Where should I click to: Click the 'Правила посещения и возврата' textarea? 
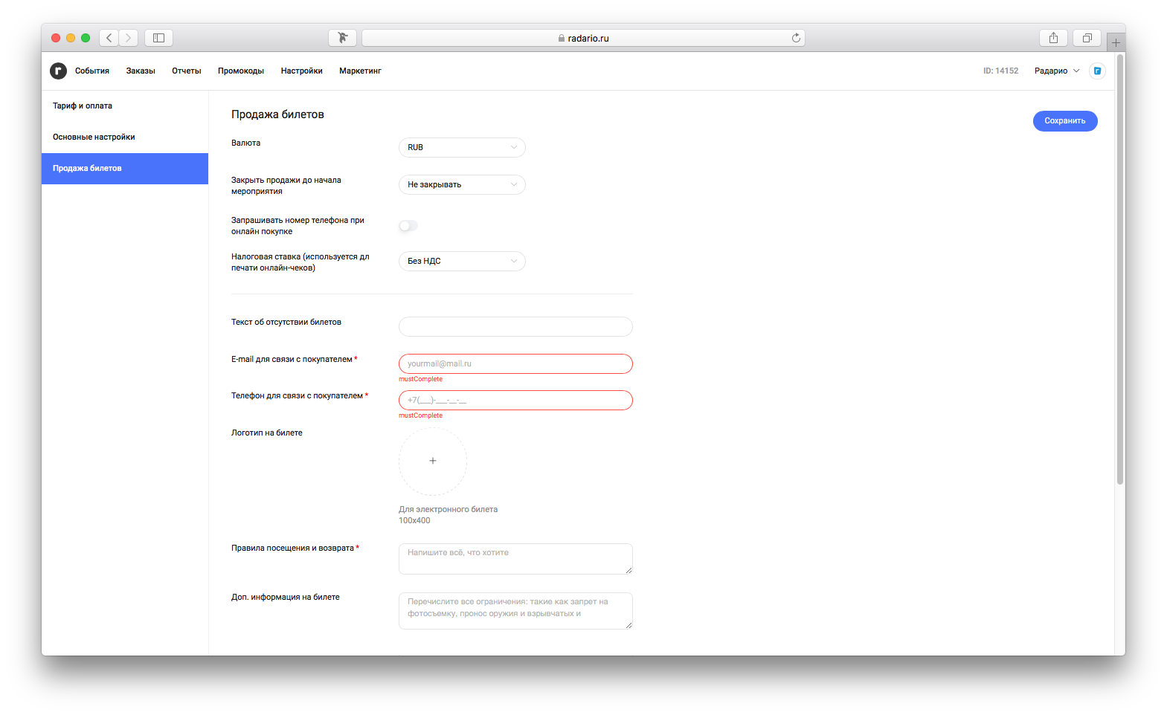point(515,559)
